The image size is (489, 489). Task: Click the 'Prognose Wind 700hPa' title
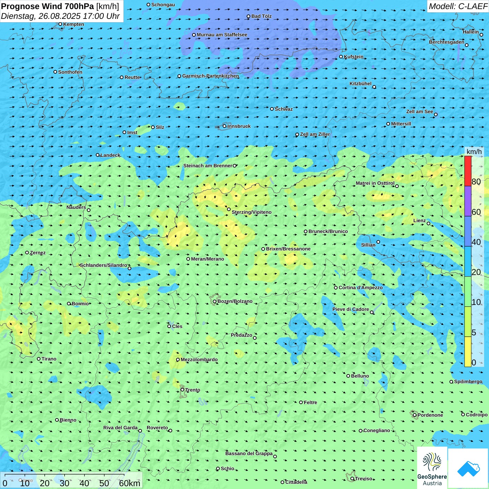[48, 6]
